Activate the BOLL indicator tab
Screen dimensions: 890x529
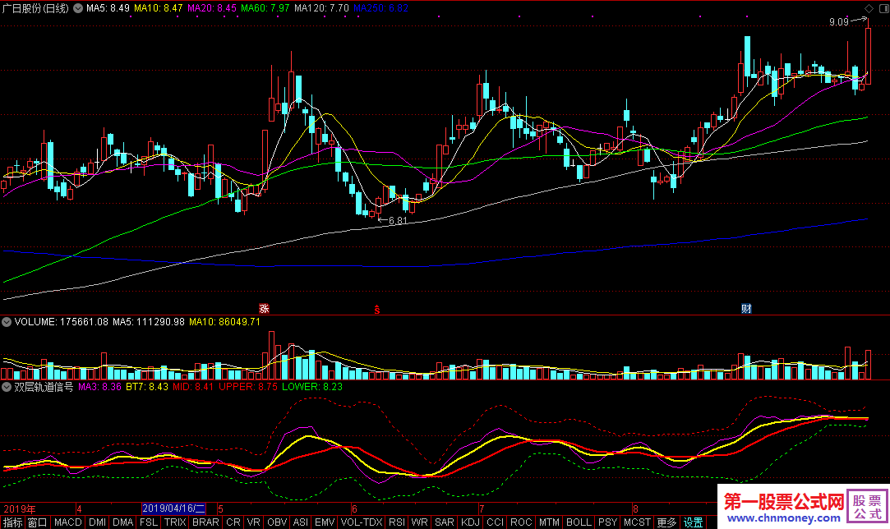tap(579, 522)
